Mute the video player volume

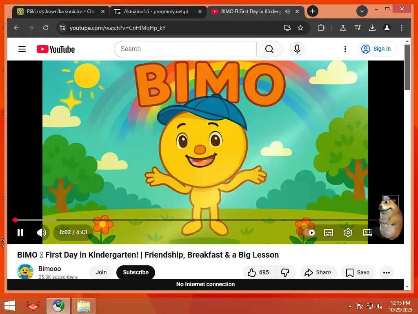[x=42, y=233]
